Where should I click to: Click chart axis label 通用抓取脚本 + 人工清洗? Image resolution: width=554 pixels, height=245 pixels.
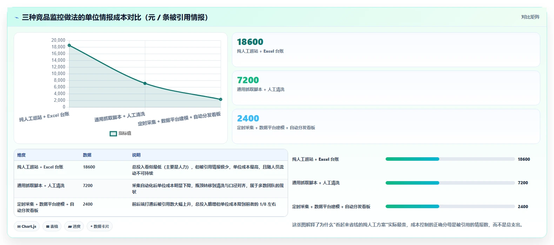(120, 117)
